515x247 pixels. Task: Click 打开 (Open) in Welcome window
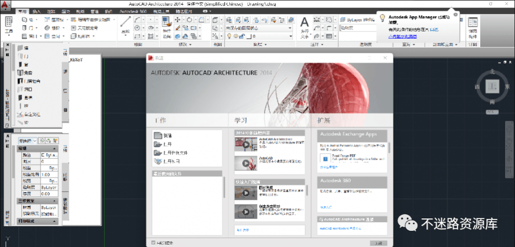163,144
